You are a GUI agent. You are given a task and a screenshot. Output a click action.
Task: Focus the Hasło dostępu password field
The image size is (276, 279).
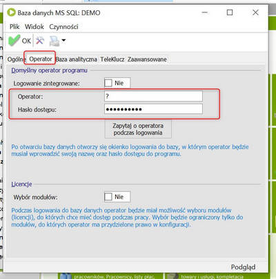click(153, 109)
